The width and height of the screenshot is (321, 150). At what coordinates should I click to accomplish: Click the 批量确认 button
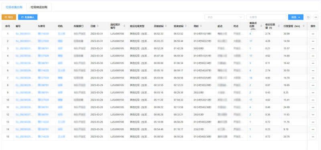click(28, 17)
